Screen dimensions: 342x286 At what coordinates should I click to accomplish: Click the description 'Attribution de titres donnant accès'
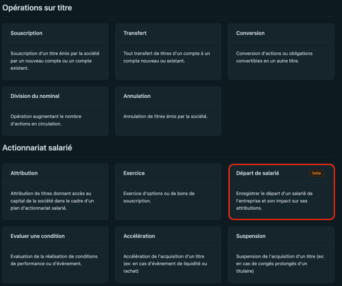click(x=52, y=201)
